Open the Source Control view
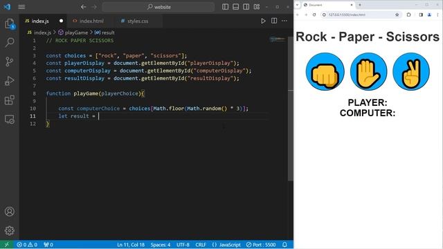Viewport: 443px width, 249px height. (10, 62)
